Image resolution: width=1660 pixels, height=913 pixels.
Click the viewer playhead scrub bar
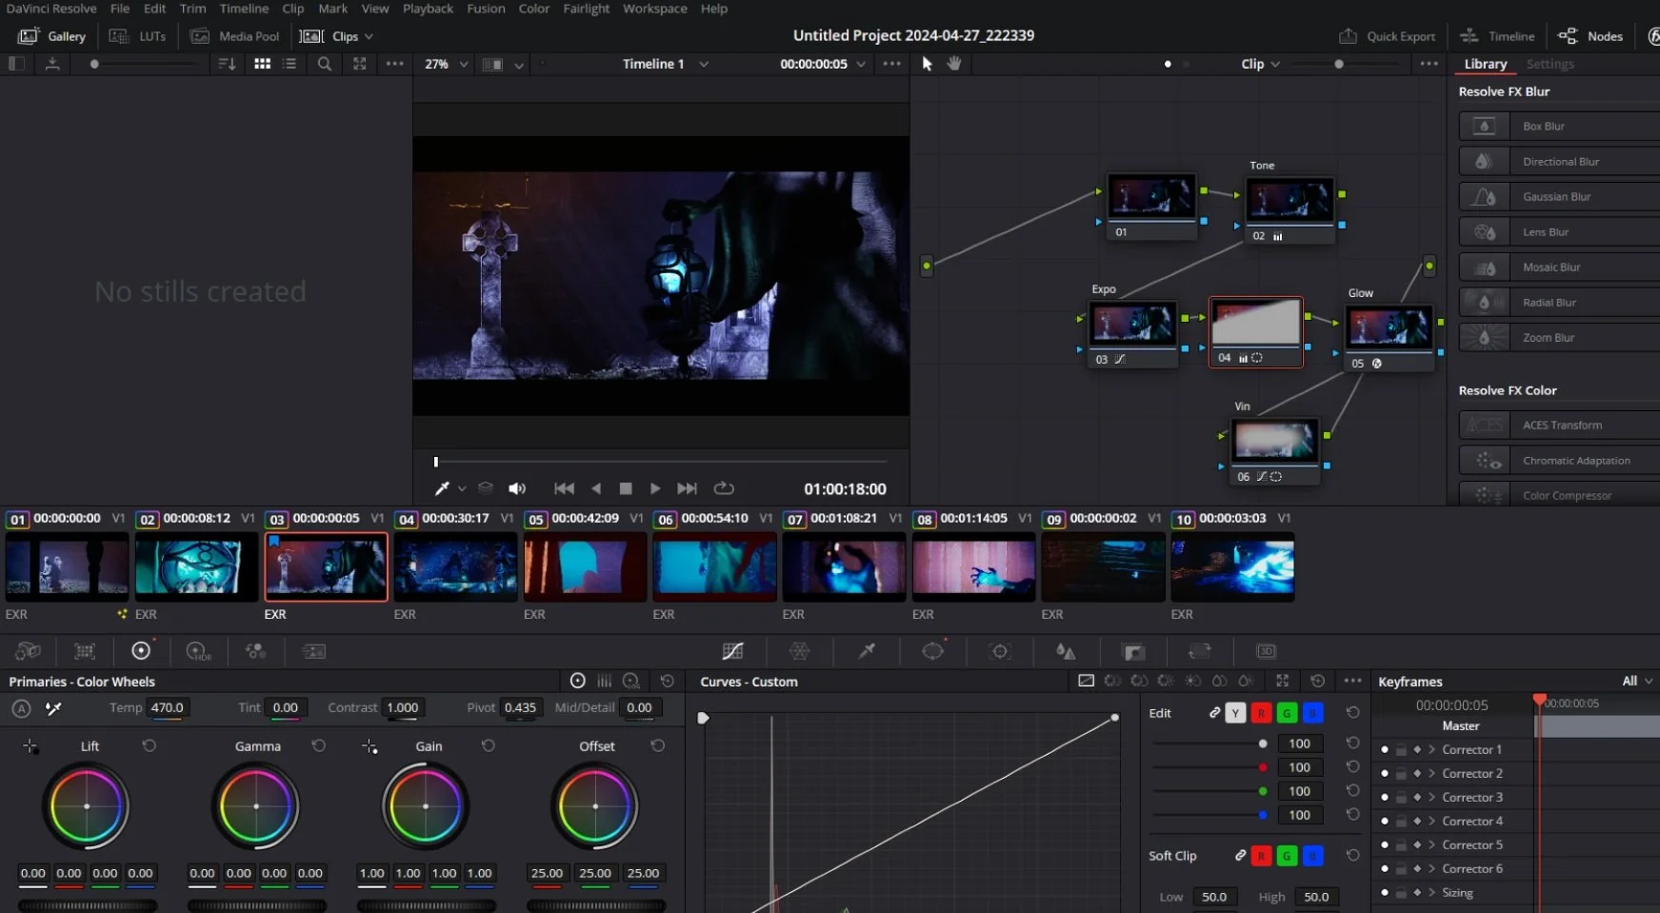point(661,462)
